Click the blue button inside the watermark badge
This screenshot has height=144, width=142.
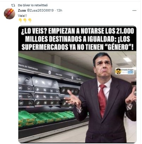130,72
